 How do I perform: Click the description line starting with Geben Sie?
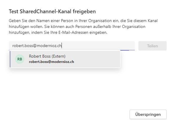click(x=83, y=21)
